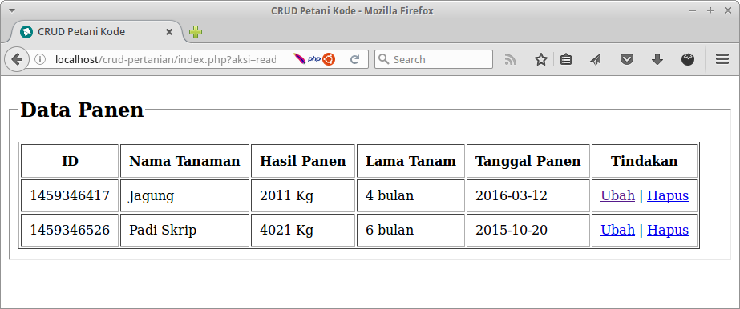Click the Ubuntu logo icon in address bar

click(x=329, y=59)
